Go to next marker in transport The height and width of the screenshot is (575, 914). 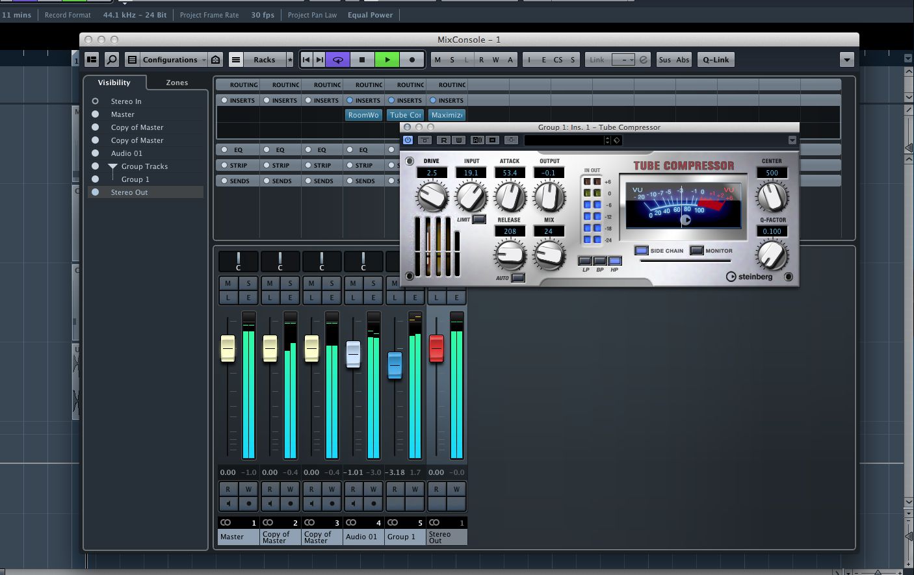coord(319,60)
